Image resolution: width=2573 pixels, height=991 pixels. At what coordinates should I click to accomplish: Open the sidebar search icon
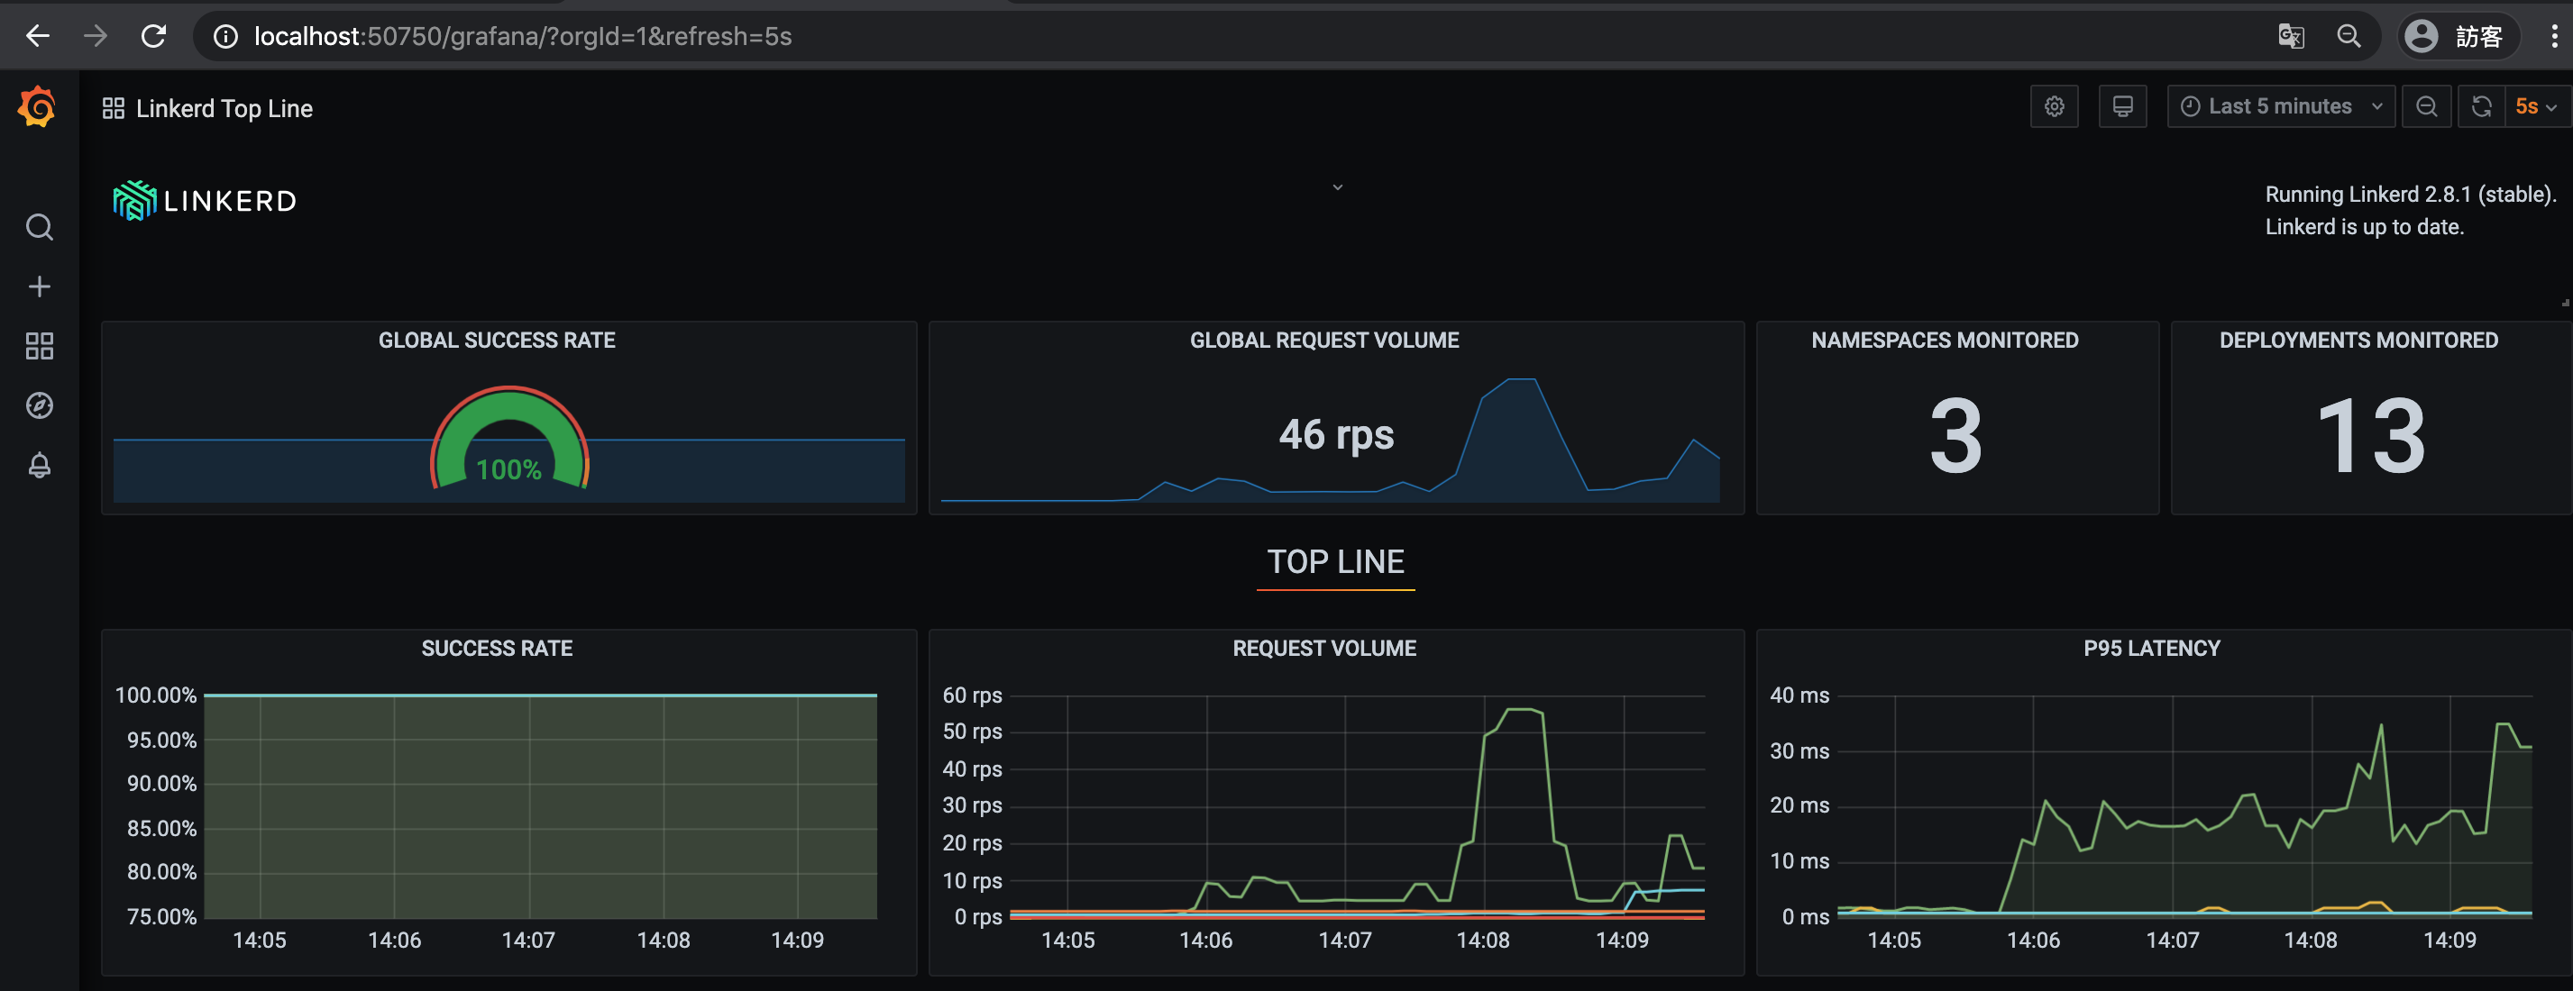click(x=39, y=228)
